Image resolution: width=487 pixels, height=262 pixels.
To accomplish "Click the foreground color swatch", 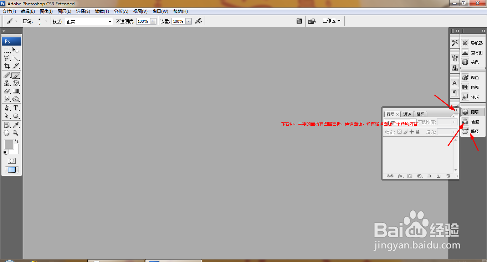I will tap(9, 144).
